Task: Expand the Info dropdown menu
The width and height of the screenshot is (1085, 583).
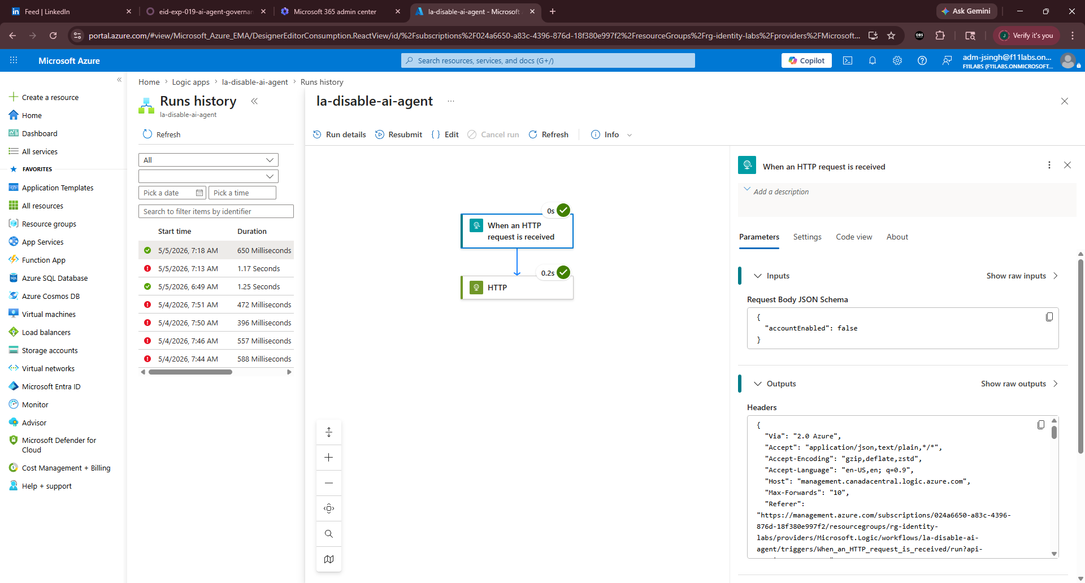Action: 611,134
